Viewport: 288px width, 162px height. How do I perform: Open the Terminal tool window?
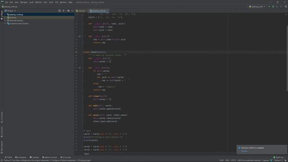tap(34, 157)
